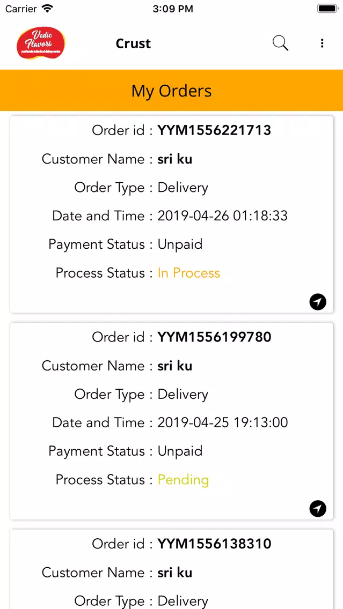
Task: Tap the In Process status label
Action: click(188, 273)
